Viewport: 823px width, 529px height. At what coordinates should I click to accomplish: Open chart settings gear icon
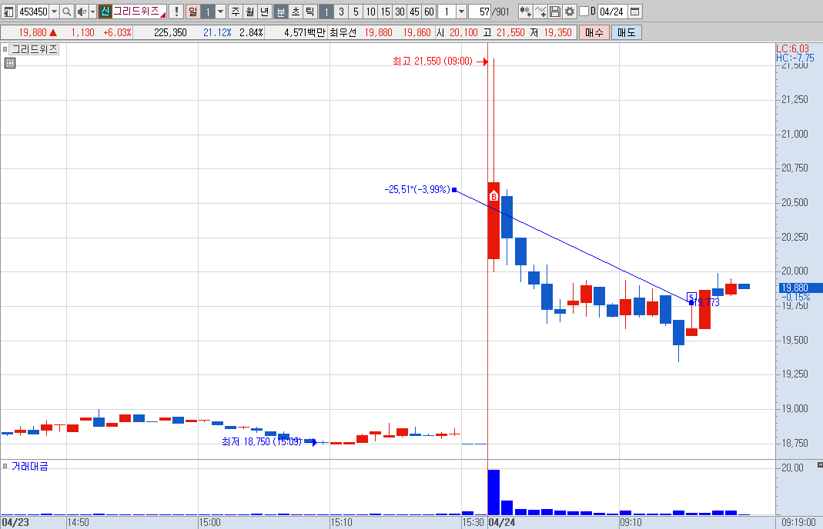(x=570, y=12)
